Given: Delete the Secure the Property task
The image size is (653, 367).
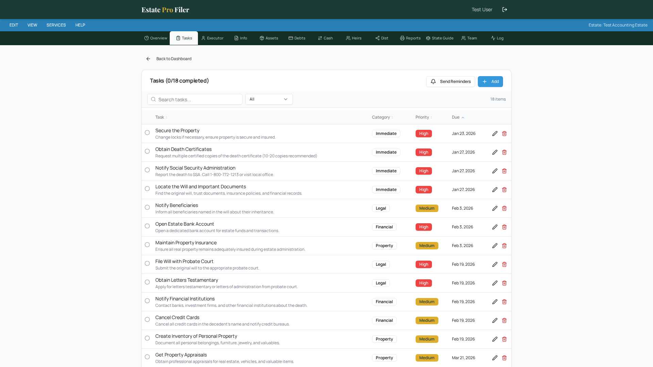Looking at the screenshot, I should (504, 134).
